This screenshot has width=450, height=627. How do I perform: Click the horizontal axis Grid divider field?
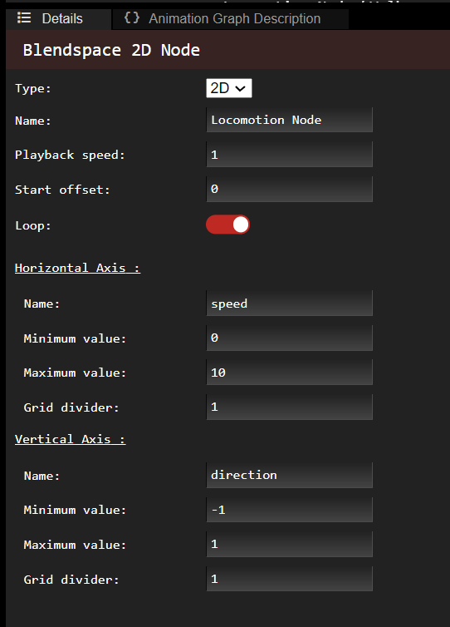coord(290,407)
